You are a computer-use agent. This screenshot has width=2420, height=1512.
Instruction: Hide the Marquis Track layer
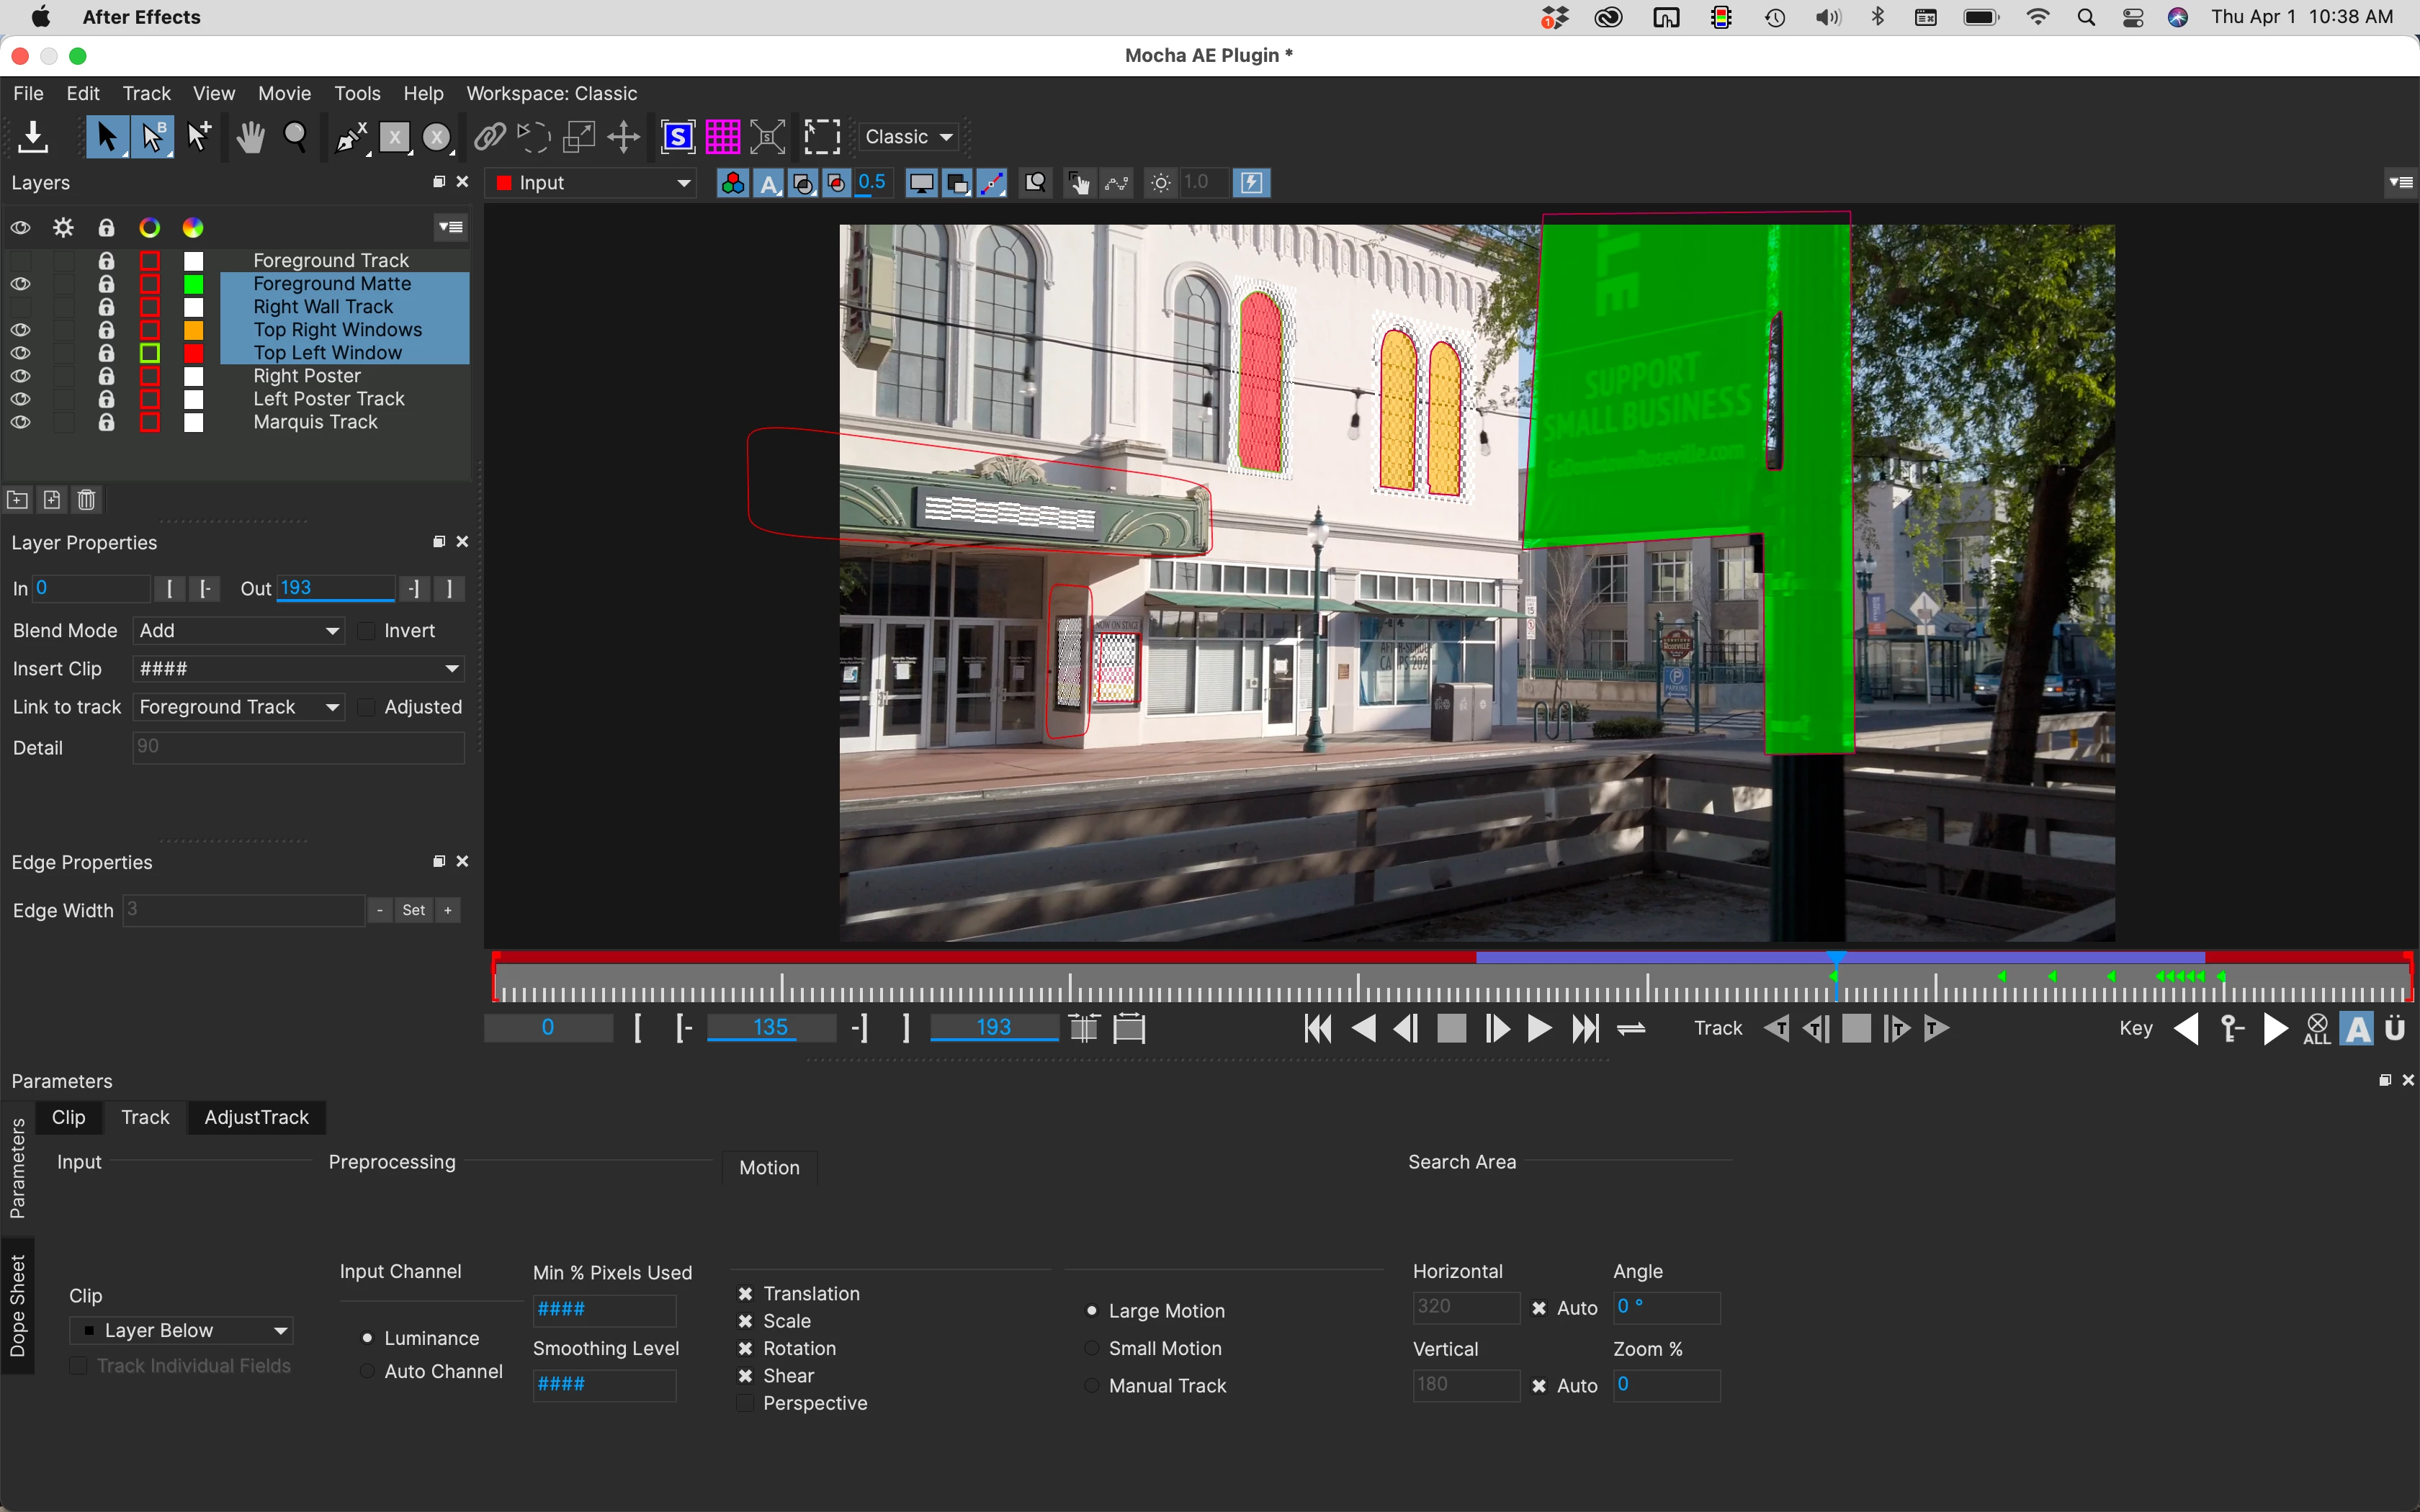(x=20, y=422)
